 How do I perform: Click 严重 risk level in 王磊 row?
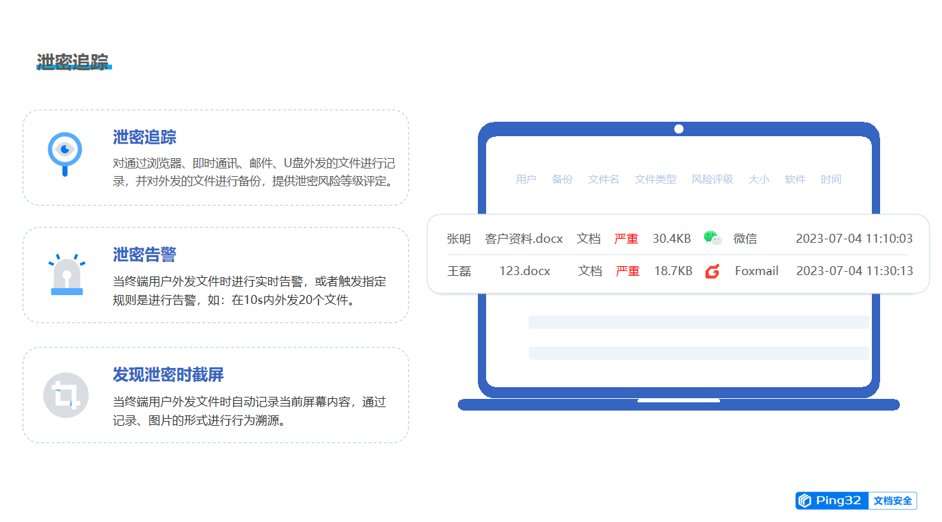coord(628,271)
